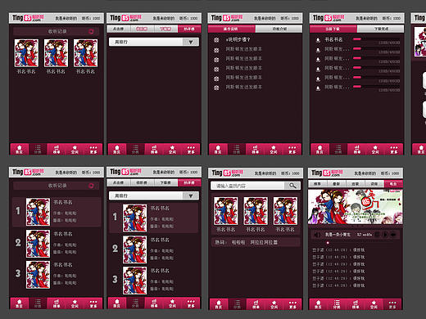Click the banner image on the radio player screen
Screen dimensions: 426x319
(356, 207)
